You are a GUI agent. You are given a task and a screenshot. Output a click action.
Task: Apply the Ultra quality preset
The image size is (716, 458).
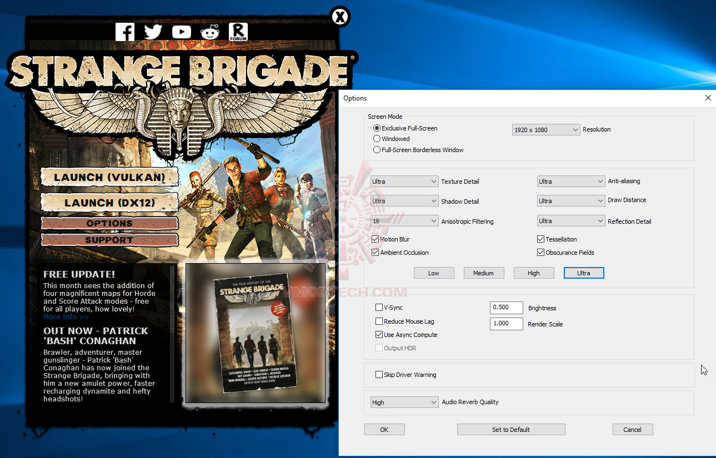(x=583, y=273)
